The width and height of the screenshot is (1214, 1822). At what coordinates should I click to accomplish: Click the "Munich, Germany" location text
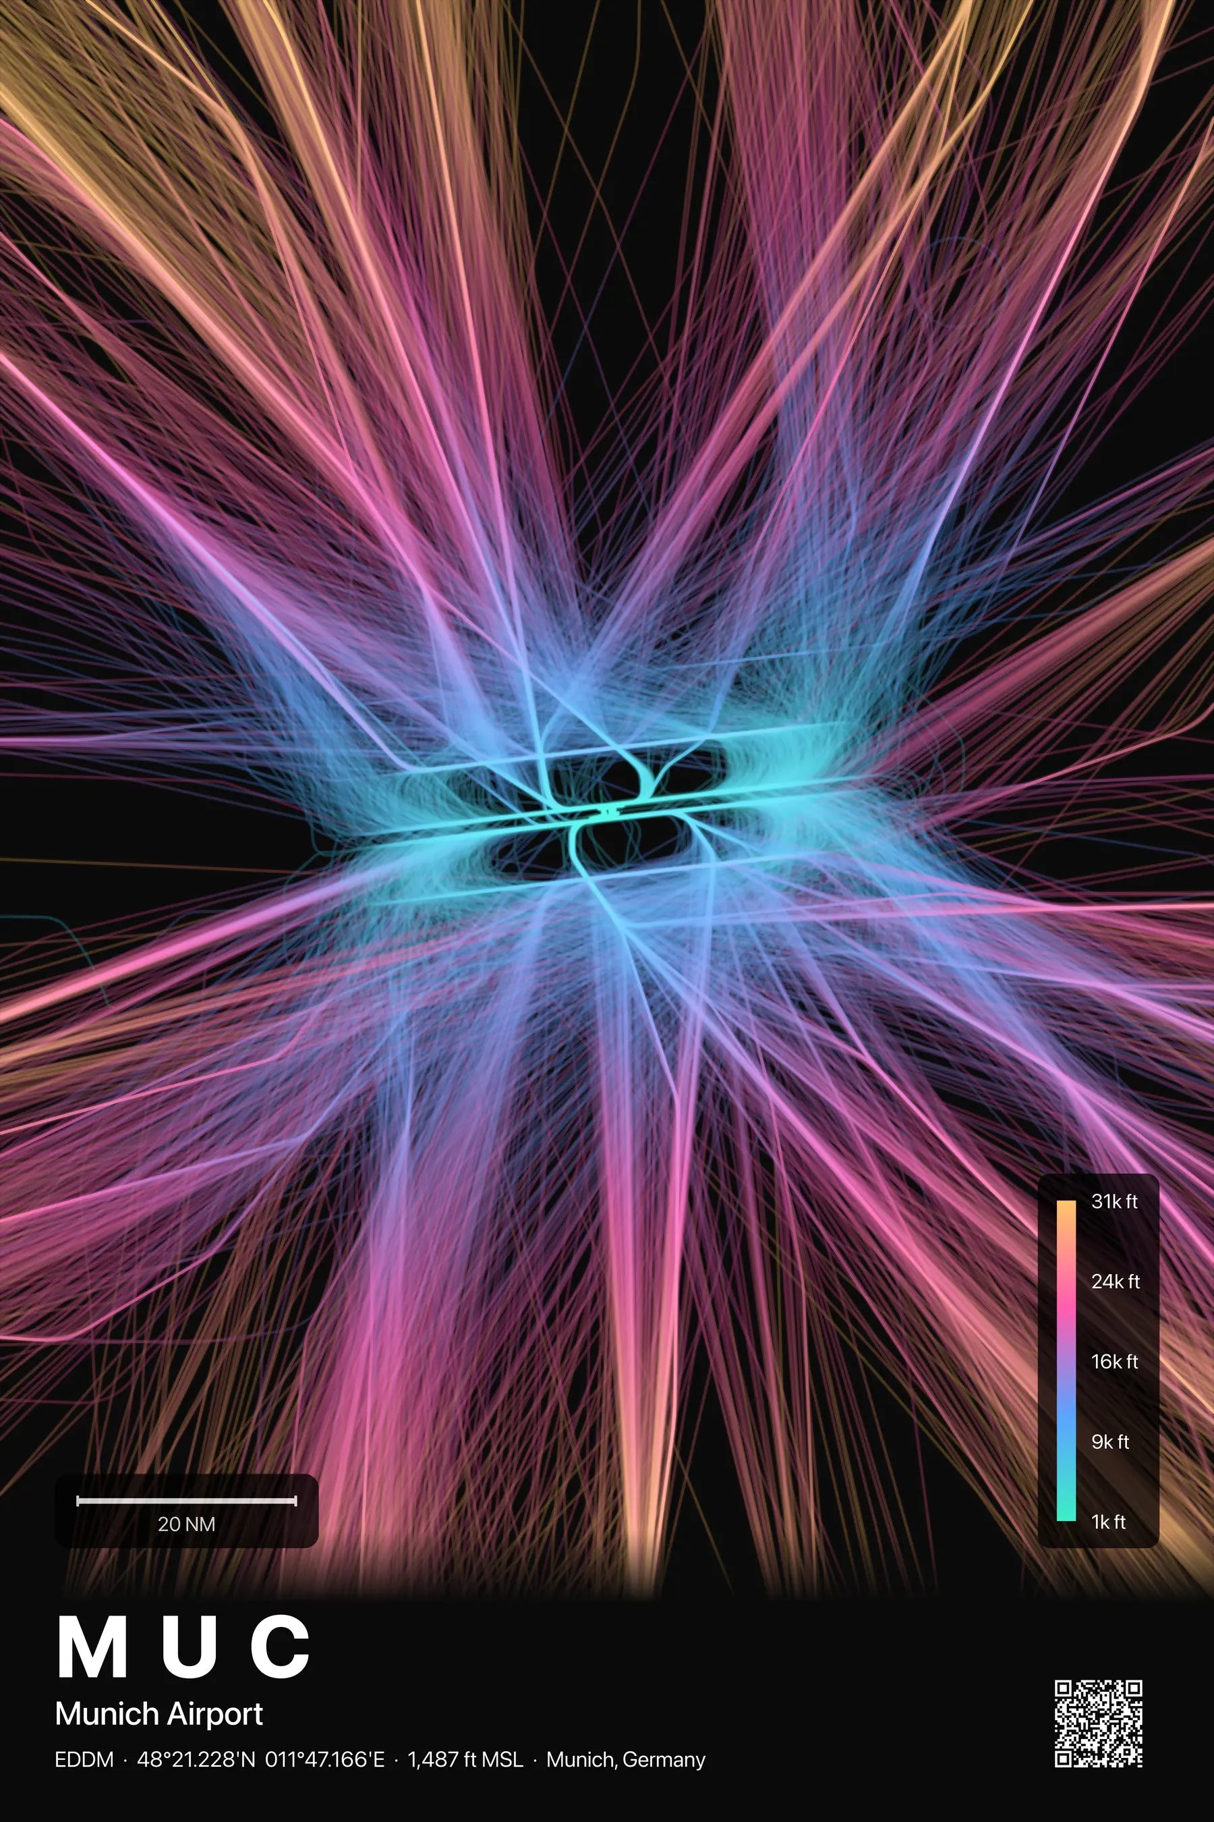click(626, 1759)
